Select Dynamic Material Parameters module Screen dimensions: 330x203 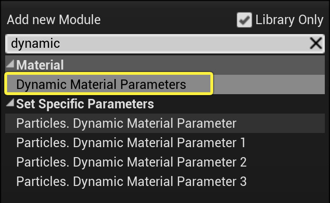click(101, 84)
